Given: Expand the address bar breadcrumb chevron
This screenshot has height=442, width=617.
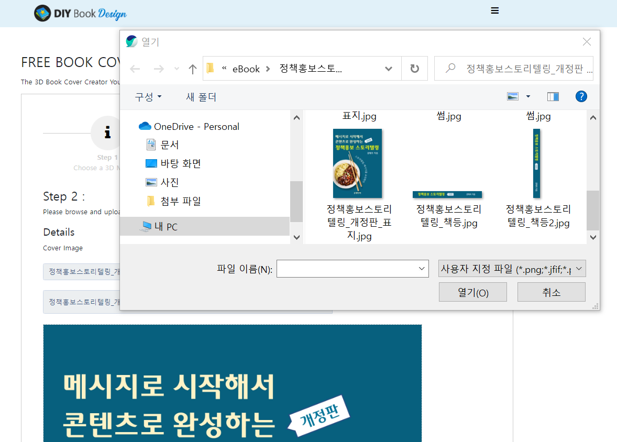Looking at the screenshot, I should 389,68.
